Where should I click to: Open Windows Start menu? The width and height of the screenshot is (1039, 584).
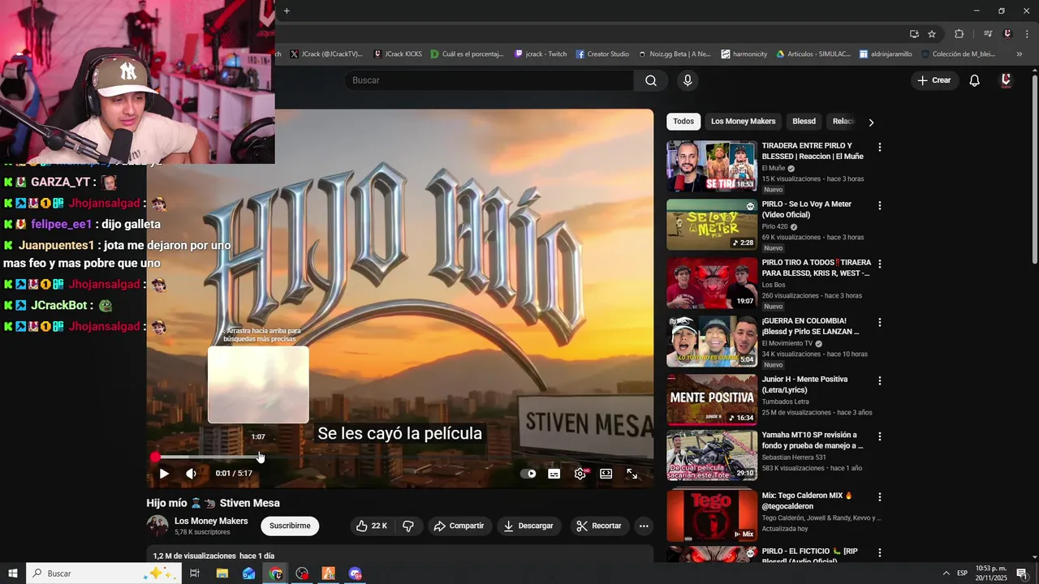click(13, 573)
